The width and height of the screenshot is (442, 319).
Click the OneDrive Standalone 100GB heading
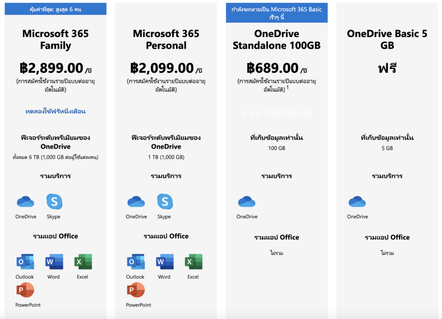click(x=276, y=39)
